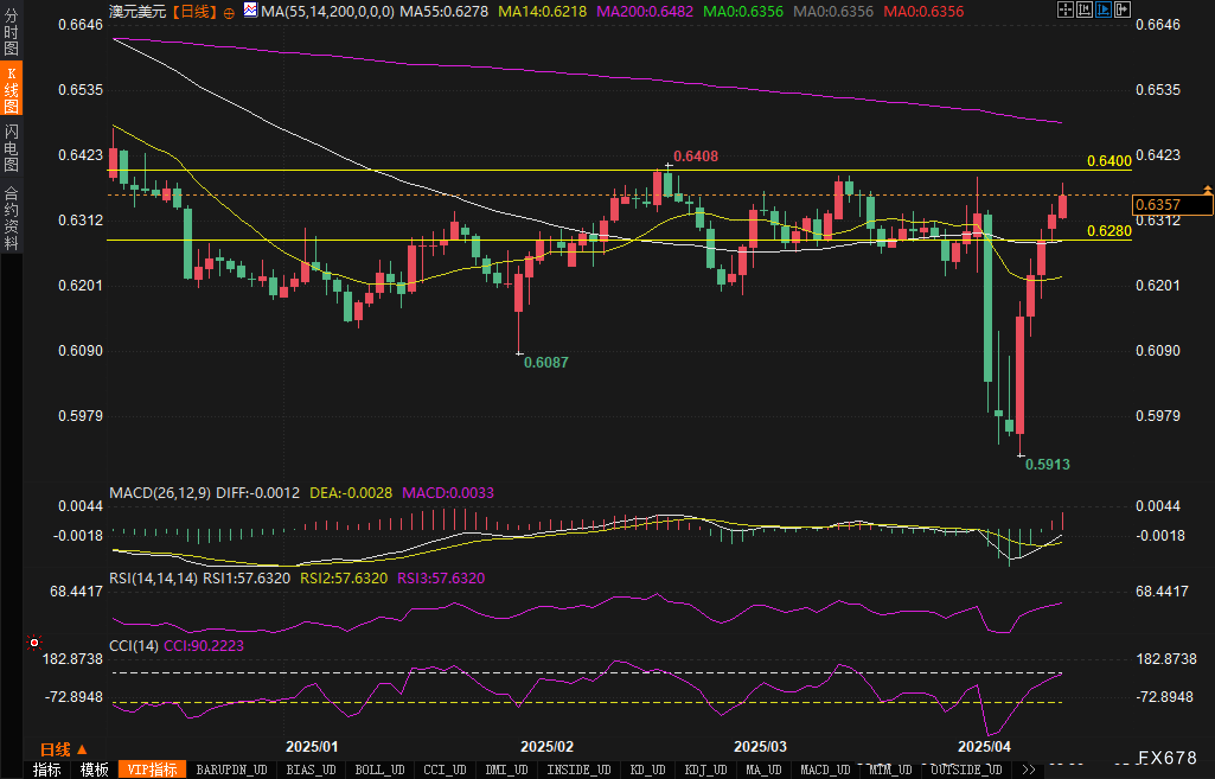This screenshot has width=1215, height=779.
Task: Select the VIP指标 tab
Action: tap(152, 770)
